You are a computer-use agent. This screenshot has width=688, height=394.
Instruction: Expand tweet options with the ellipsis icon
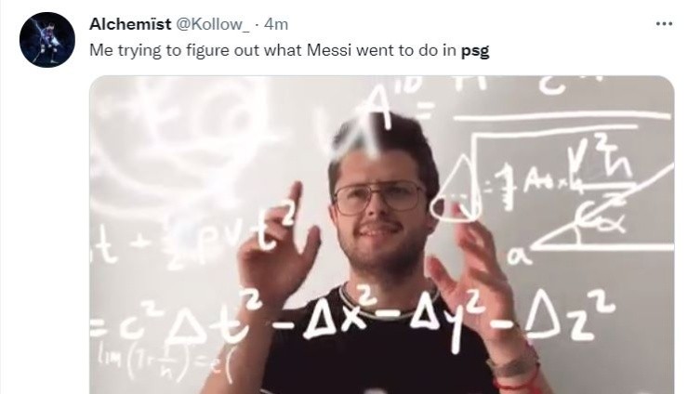point(664,24)
